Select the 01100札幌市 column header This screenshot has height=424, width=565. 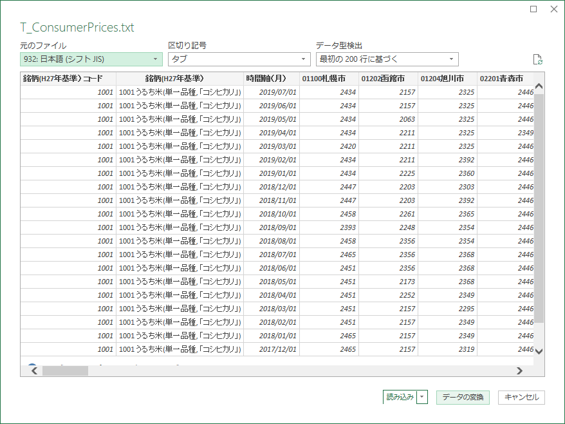(329, 79)
